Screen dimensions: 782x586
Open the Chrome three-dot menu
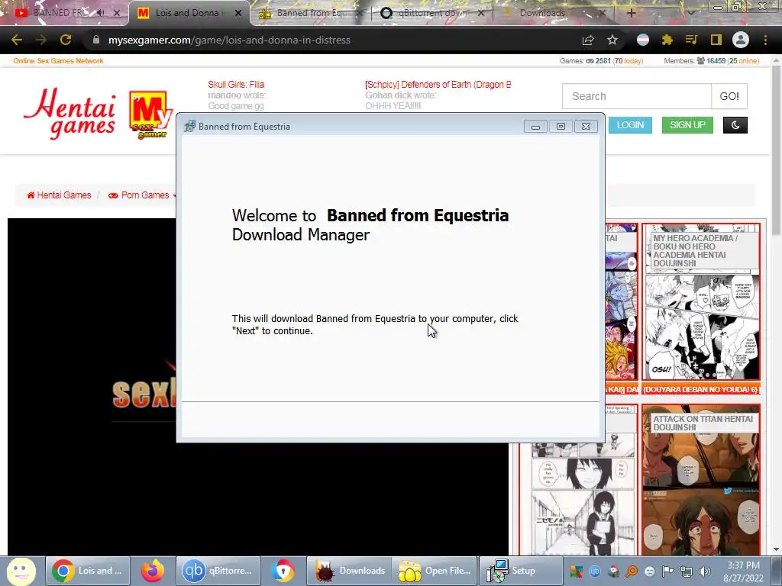[x=765, y=40]
